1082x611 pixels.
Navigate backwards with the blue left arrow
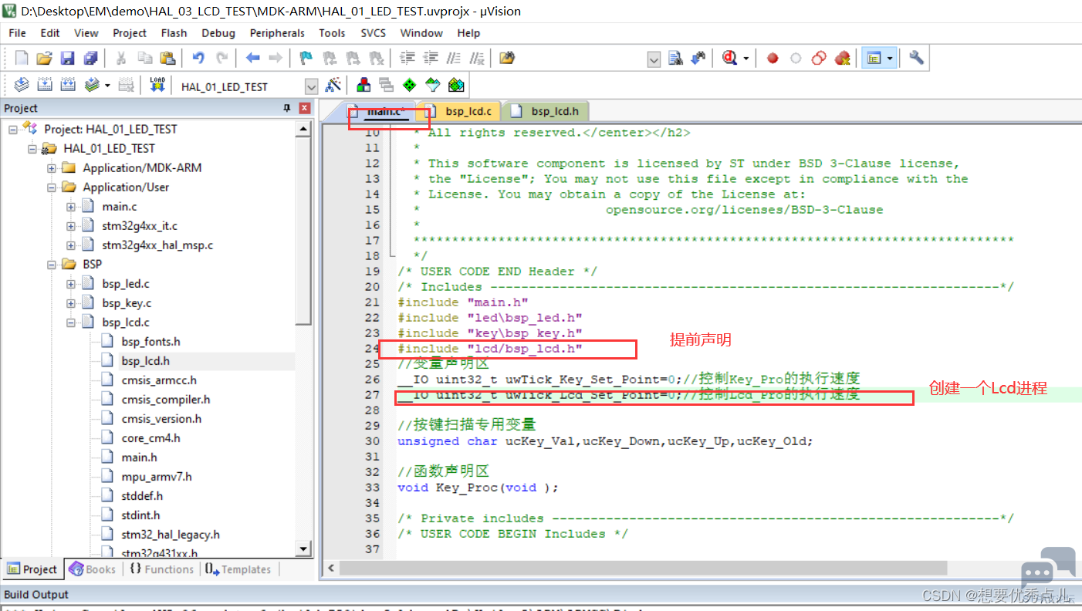click(x=253, y=58)
